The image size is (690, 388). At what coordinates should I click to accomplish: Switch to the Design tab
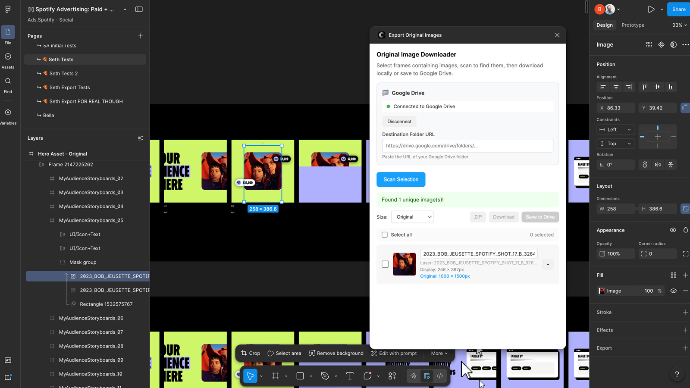pos(605,25)
